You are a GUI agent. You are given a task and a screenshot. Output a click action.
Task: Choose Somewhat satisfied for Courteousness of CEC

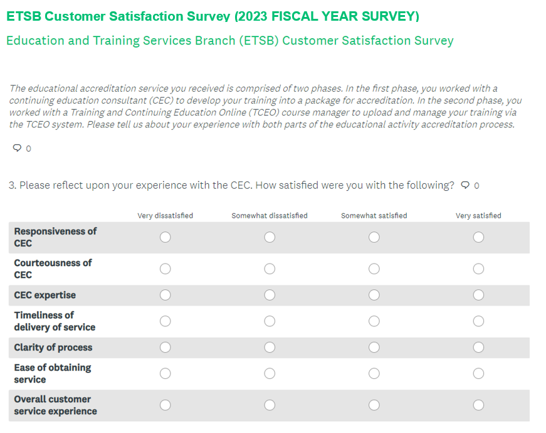pyautogui.click(x=374, y=269)
